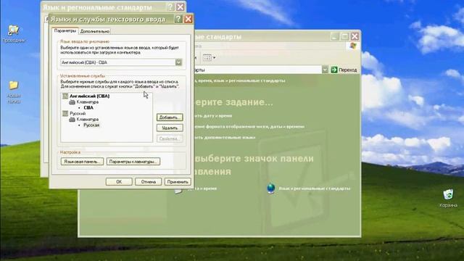Click the Удалить... button
464x261 pixels.
point(170,128)
